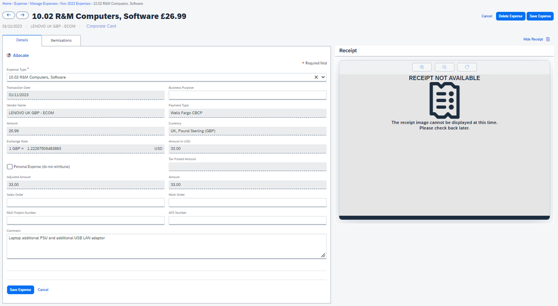This screenshot has width=558, height=306.
Task: Select the Details tab
Action: [22, 40]
